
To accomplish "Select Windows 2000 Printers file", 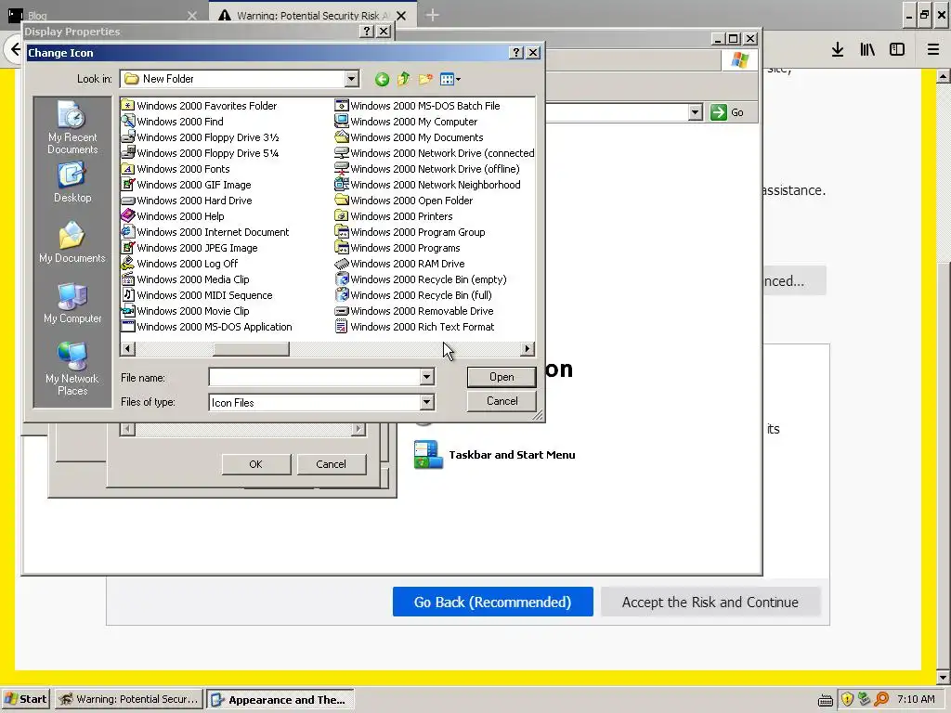I will point(394,215).
